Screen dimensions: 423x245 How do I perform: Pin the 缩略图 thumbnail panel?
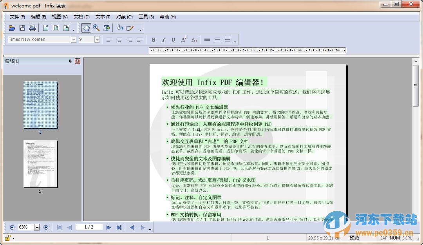[x=70, y=61]
